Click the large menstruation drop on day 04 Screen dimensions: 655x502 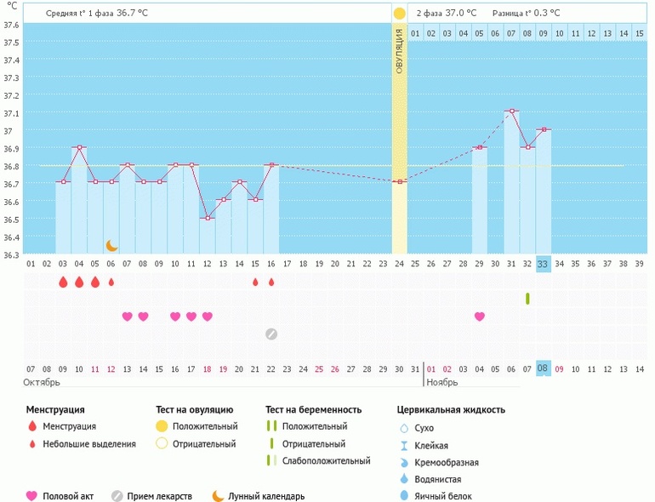(79, 282)
